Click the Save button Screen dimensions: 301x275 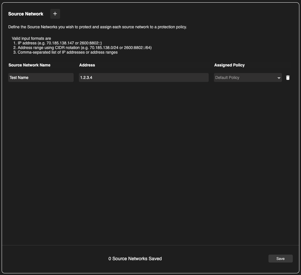(x=280, y=258)
